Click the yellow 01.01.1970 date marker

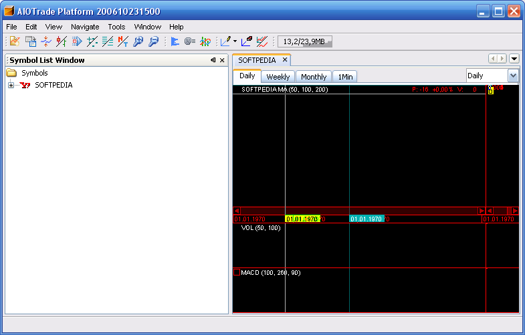point(303,219)
